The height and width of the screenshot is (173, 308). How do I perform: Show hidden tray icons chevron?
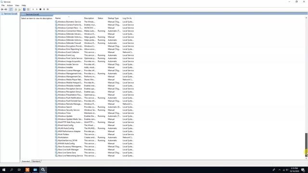click(280, 170)
